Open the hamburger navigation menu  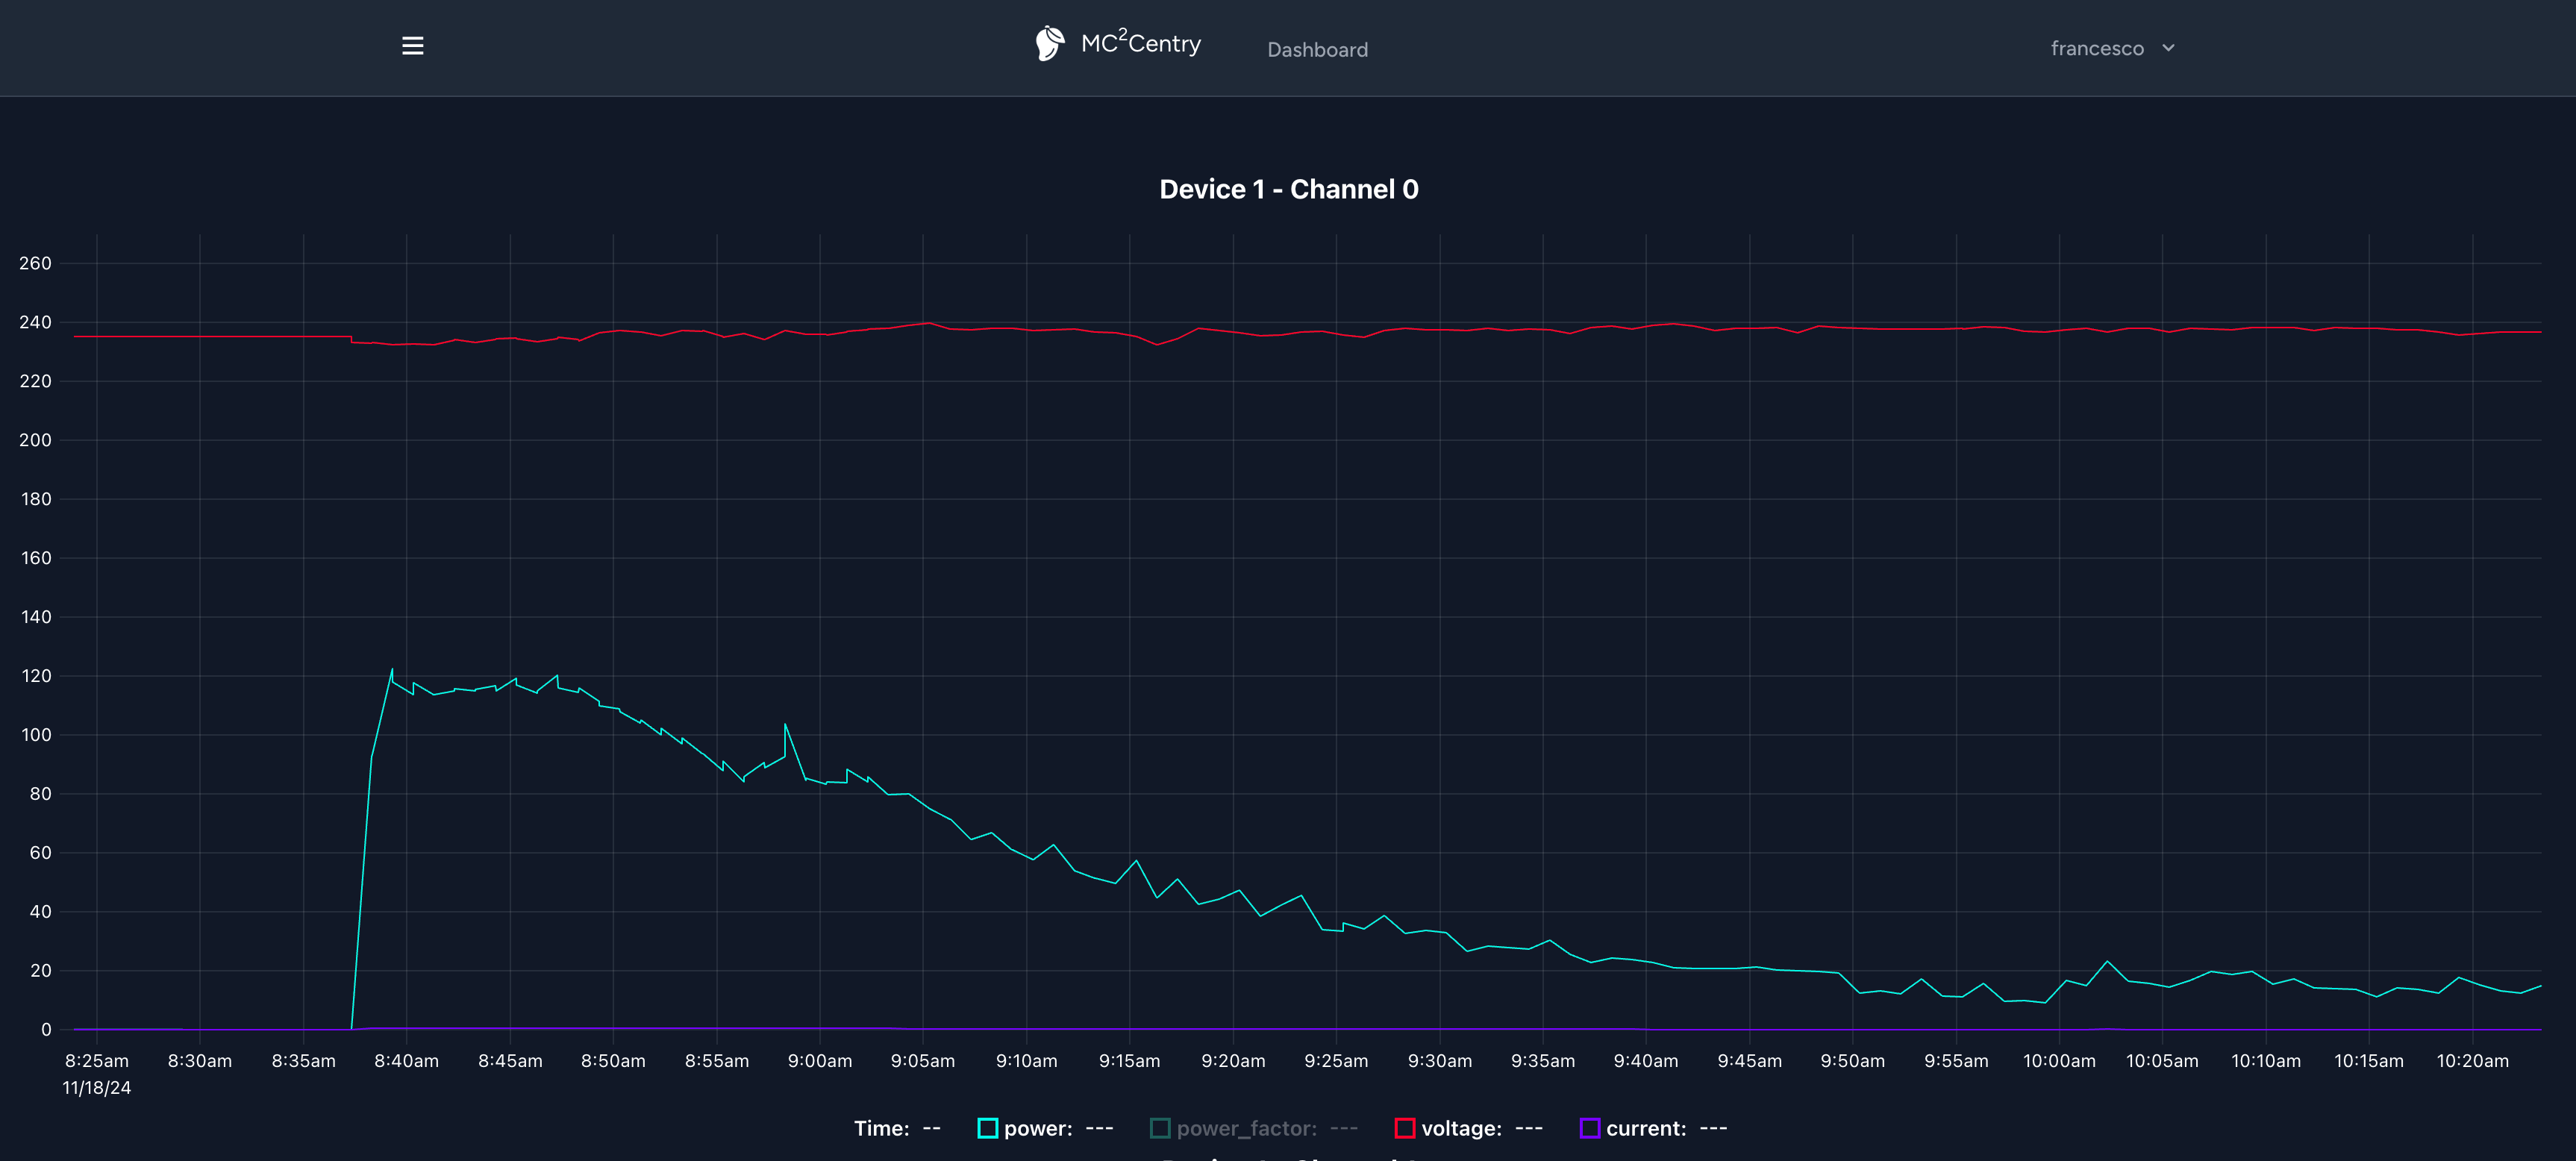tap(412, 46)
